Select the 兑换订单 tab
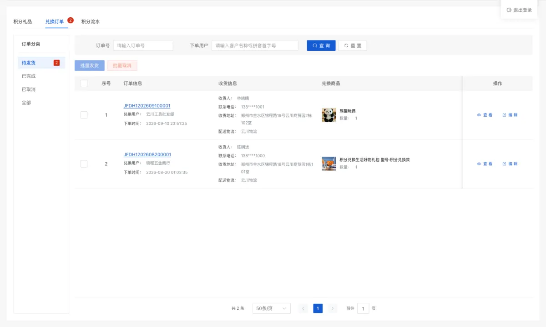This screenshot has height=327, width=546. click(55, 22)
